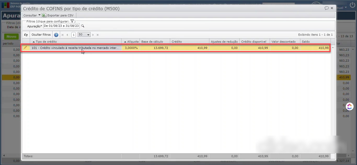Select the 13.699,72 base cell in row 101

pyautogui.click(x=155, y=48)
